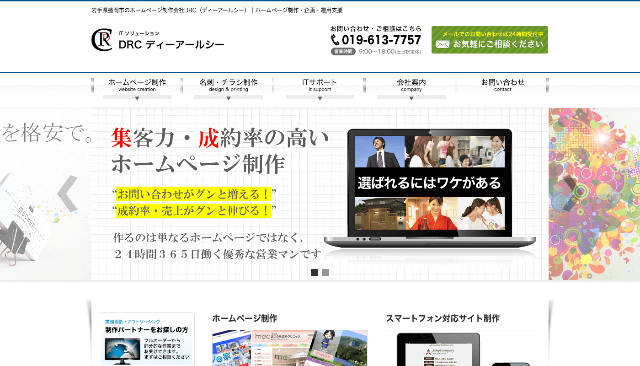Open the お問い合わせ contact menu item
The height and width of the screenshot is (366, 640).
pyautogui.click(x=503, y=85)
